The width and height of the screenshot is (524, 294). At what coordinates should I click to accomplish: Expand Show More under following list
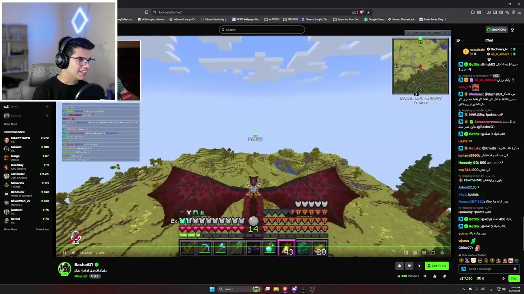pyautogui.click(x=10, y=124)
